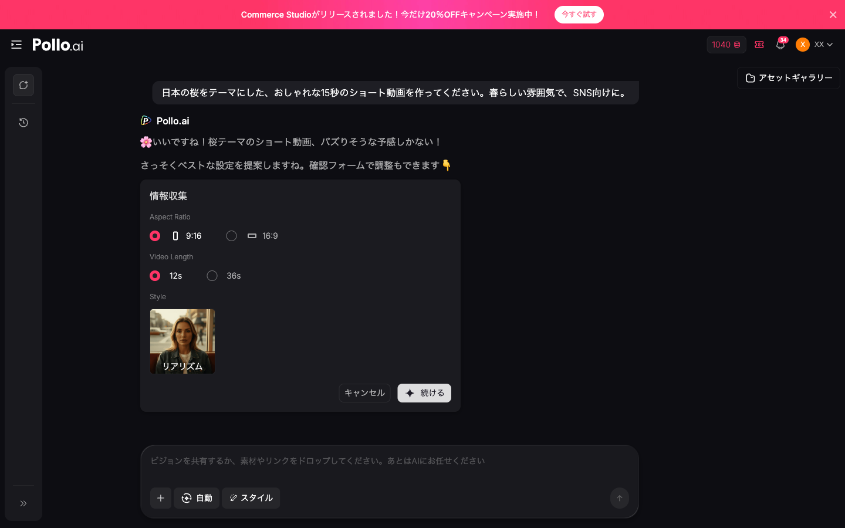Open the アセットギャラリー button

789,78
